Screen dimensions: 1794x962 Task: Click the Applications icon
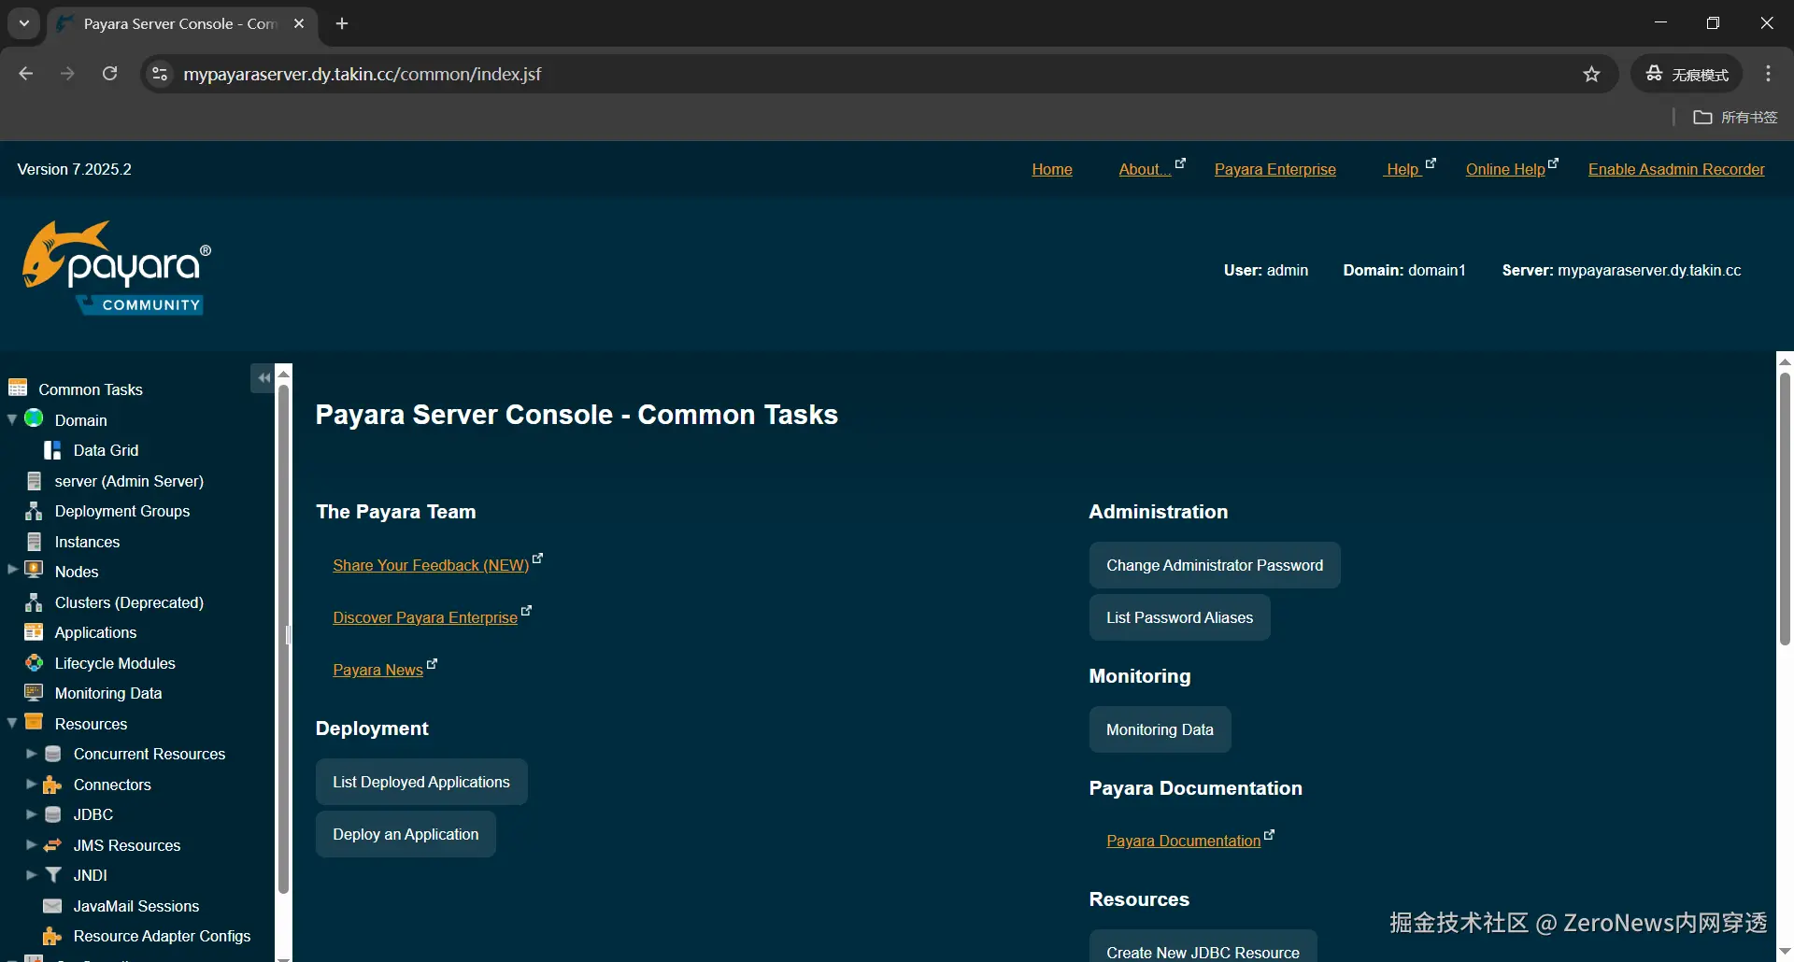(x=35, y=632)
